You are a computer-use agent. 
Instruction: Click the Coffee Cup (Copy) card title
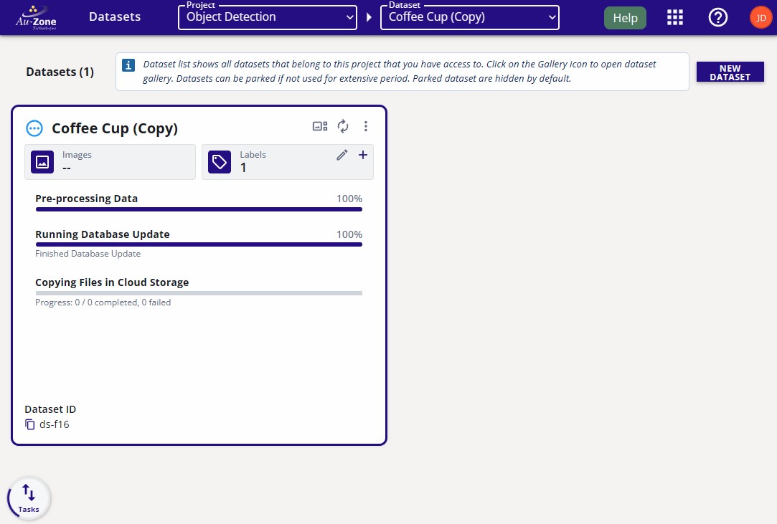click(115, 128)
